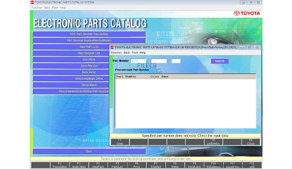This screenshot has width=292, height=169.
Task: Click the F12 End function key
Action: tap(252, 165)
